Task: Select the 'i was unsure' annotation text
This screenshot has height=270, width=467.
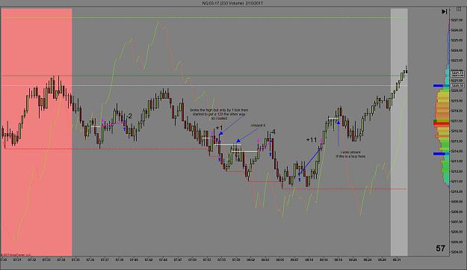Action: point(350,154)
